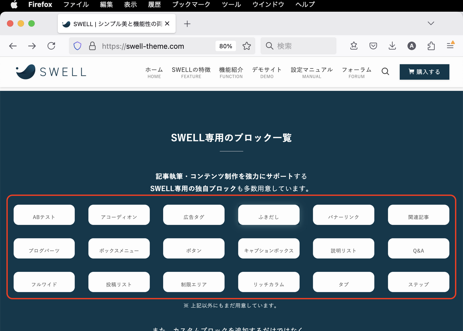Select the ABテスト block card

point(44,215)
